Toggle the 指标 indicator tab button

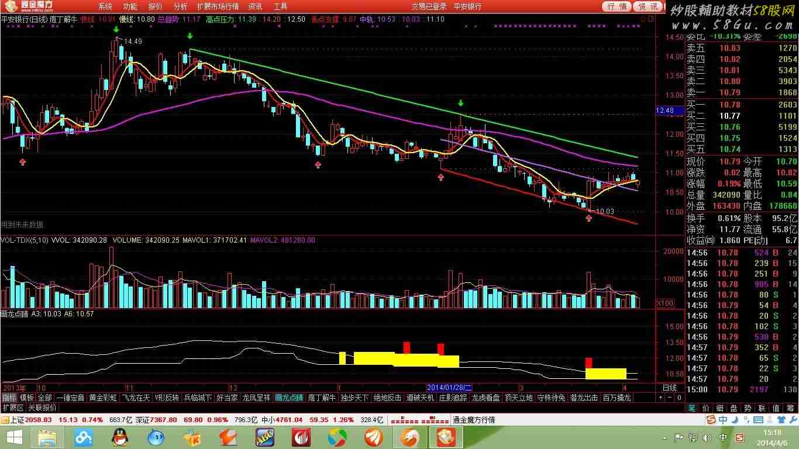pos(9,398)
